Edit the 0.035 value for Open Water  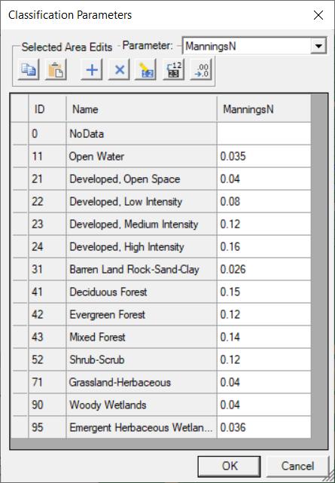[x=264, y=156]
